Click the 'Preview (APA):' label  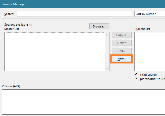tap(11, 86)
